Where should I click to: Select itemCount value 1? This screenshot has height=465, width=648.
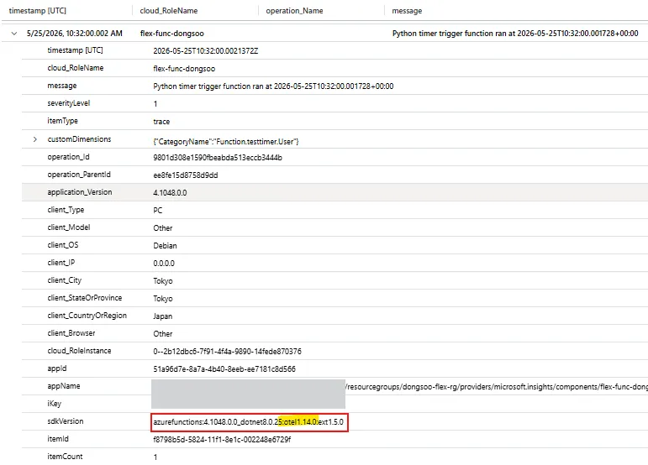tap(155, 457)
